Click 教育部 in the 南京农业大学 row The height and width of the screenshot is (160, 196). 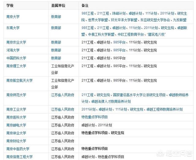(56, 42)
